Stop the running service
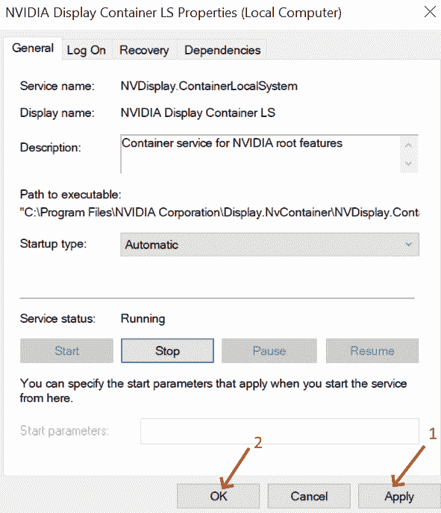 pyautogui.click(x=167, y=350)
